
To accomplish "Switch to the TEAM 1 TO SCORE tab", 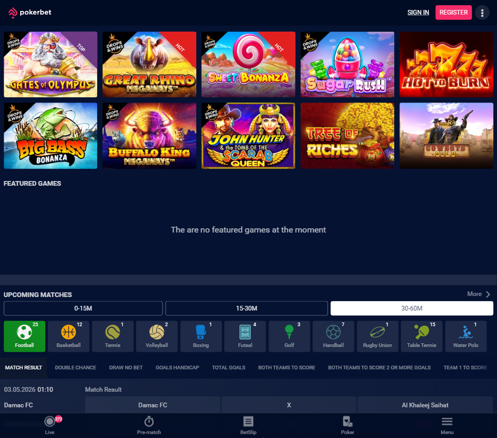I will [x=465, y=368].
